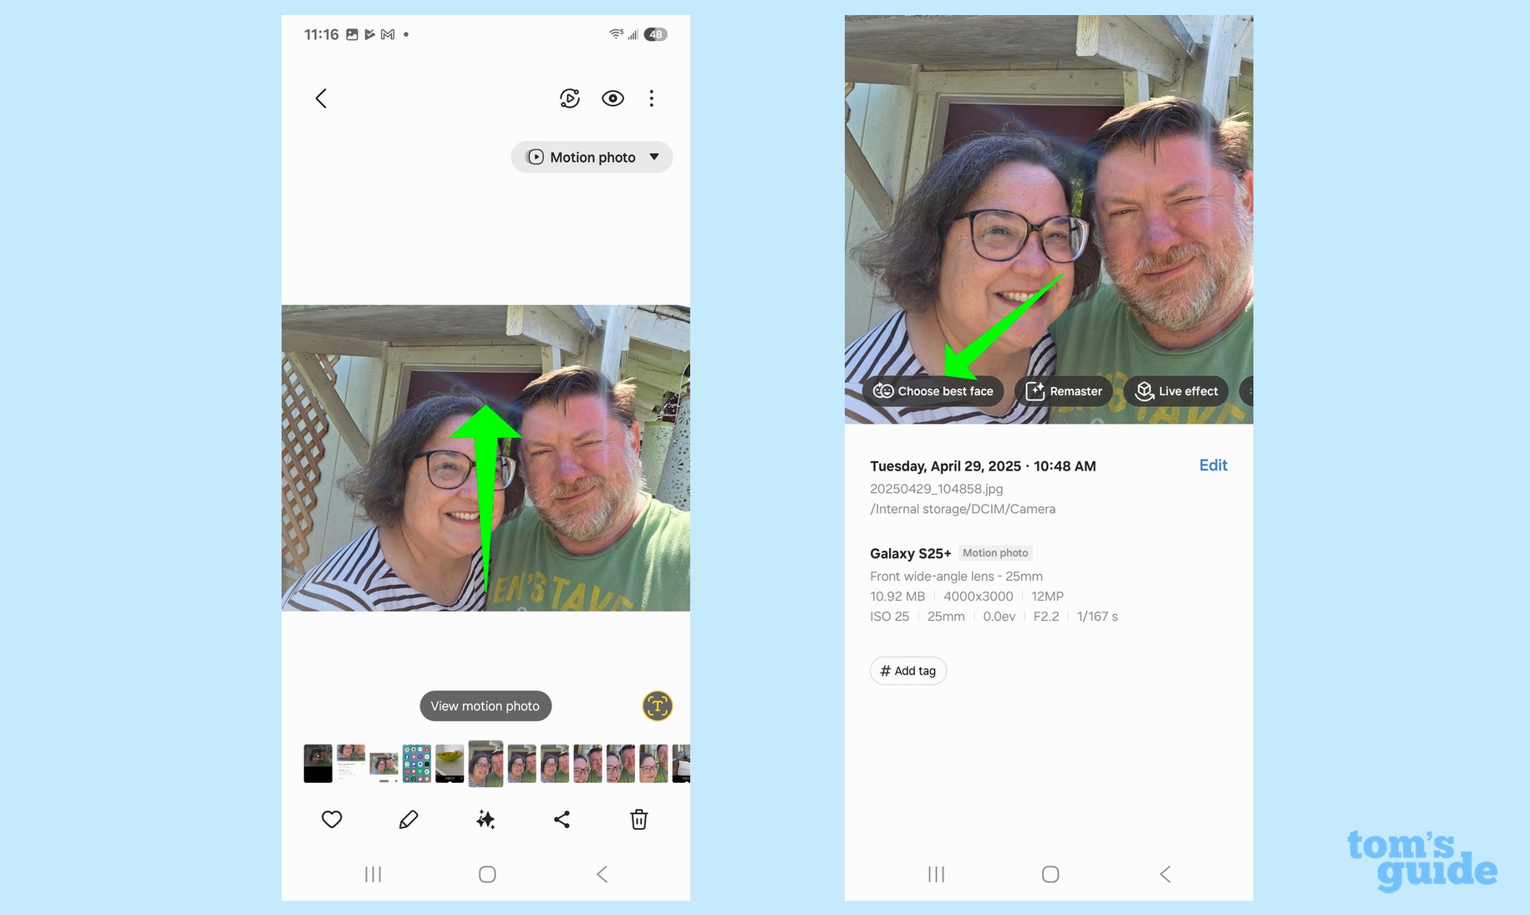
Task: Expand the Motion photo dropdown
Action: (x=592, y=157)
